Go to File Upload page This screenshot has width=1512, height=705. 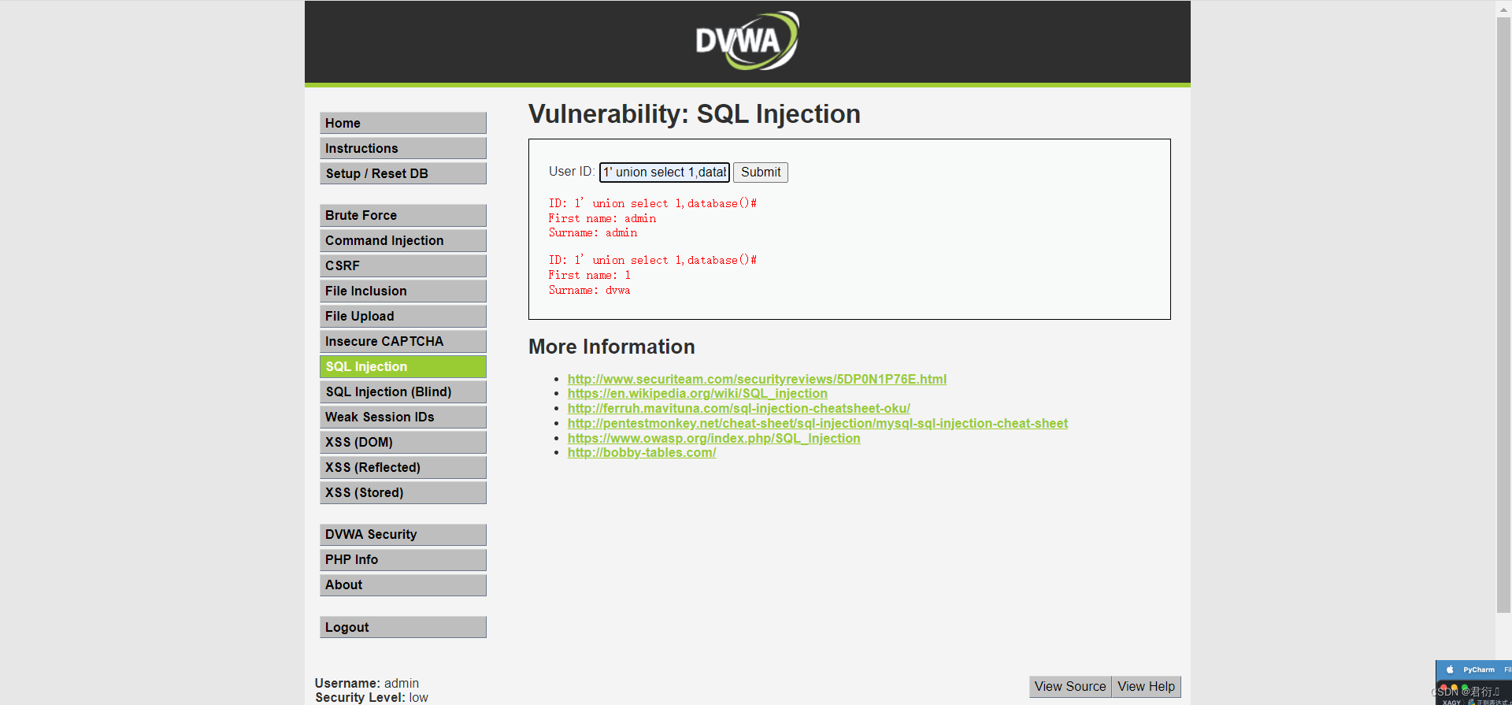pos(403,316)
